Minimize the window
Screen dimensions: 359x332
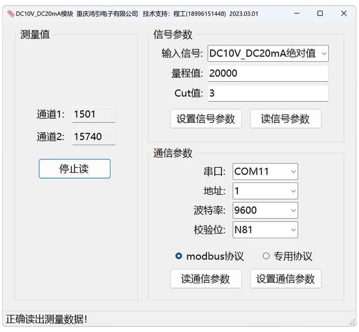(x=297, y=13)
